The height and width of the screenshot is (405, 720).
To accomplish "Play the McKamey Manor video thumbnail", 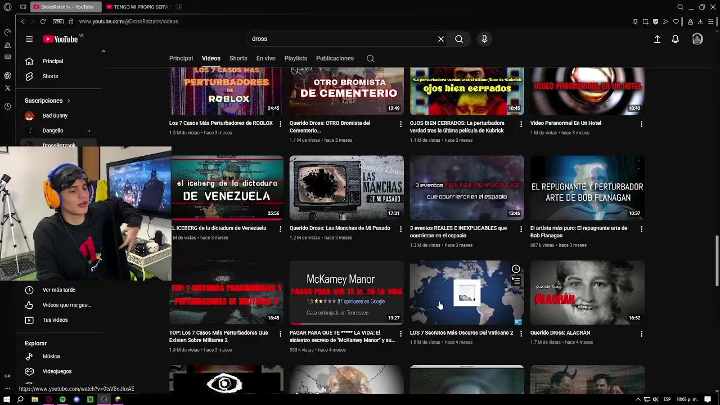I will coord(346,292).
